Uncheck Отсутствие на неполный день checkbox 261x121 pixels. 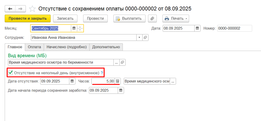click(10, 73)
